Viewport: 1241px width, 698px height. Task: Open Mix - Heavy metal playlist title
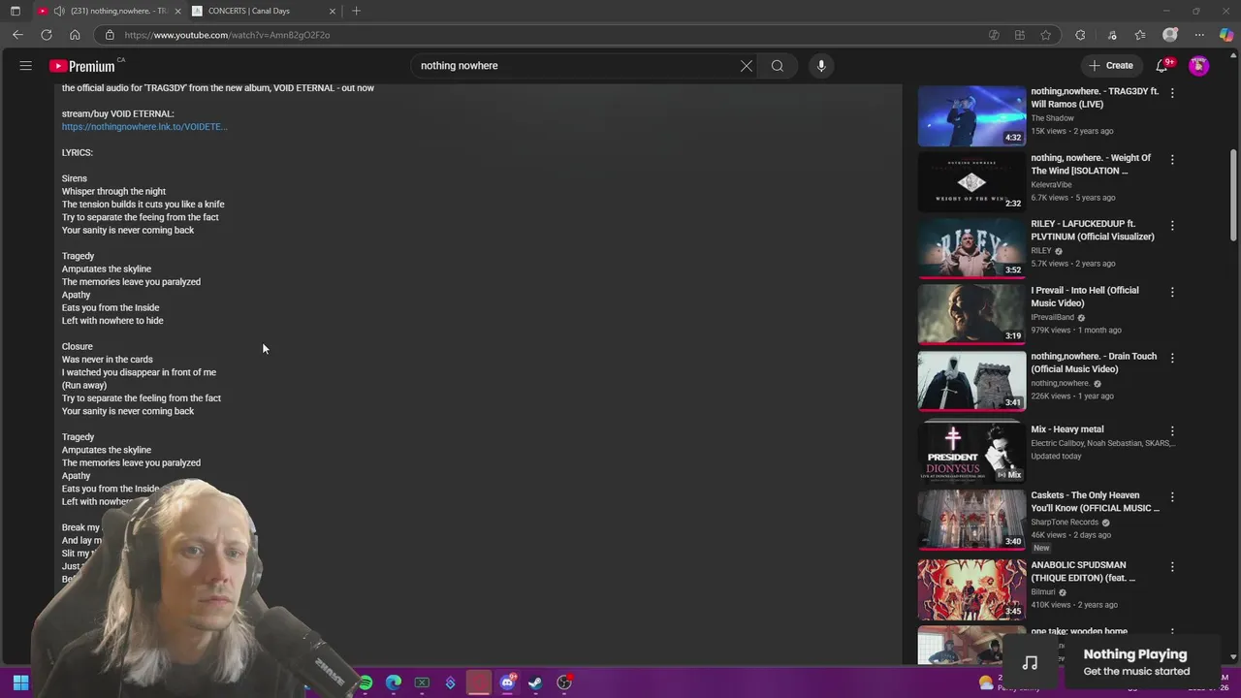coord(1067,429)
